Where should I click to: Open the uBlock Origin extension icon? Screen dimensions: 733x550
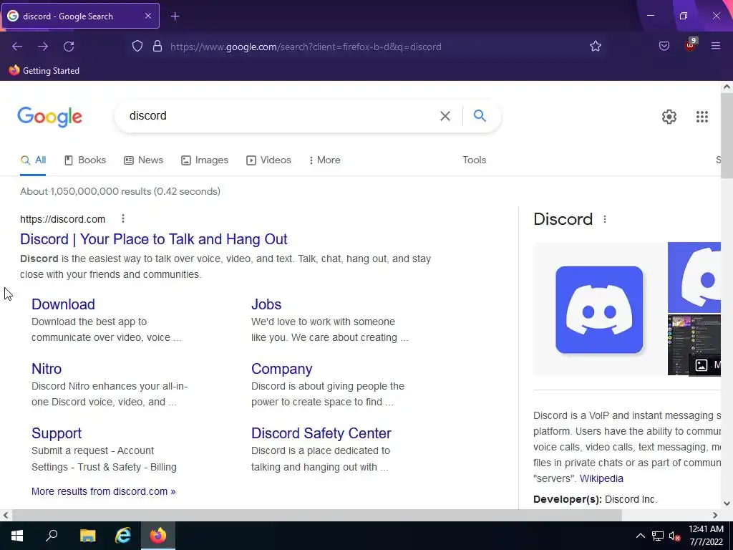[690, 45]
